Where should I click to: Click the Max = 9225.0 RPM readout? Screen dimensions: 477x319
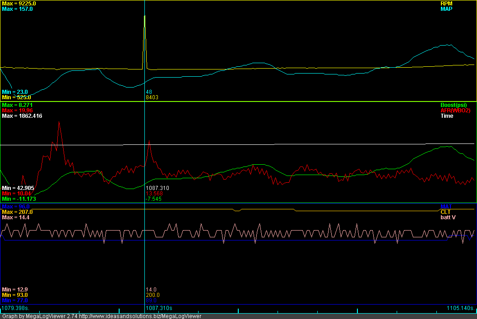point(19,3)
